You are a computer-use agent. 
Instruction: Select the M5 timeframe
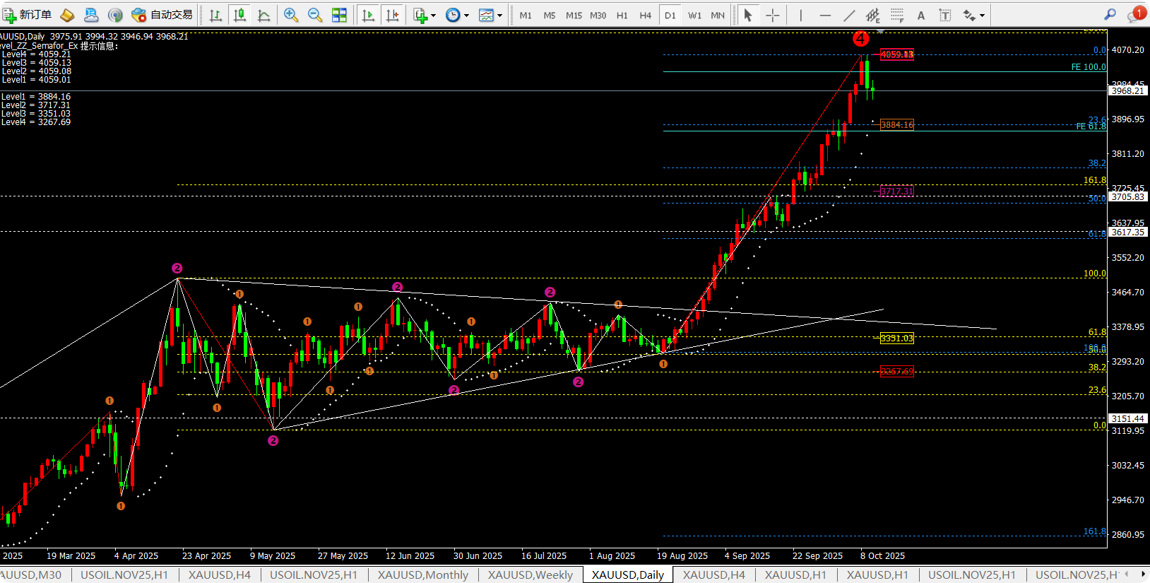pyautogui.click(x=550, y=15)
